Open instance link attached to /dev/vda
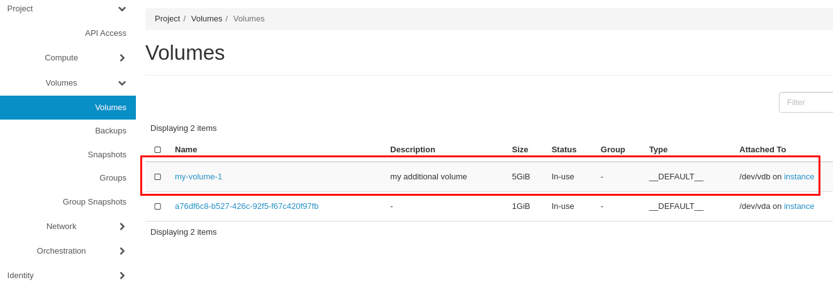This screenshot has height=292, width=833. pos(799,206)
